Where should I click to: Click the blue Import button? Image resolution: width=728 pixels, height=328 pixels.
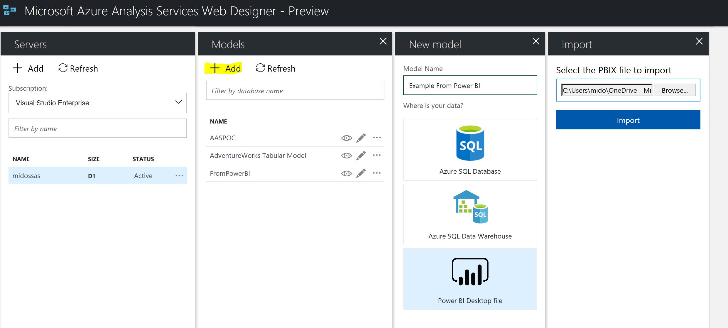[x=628, y=120]
